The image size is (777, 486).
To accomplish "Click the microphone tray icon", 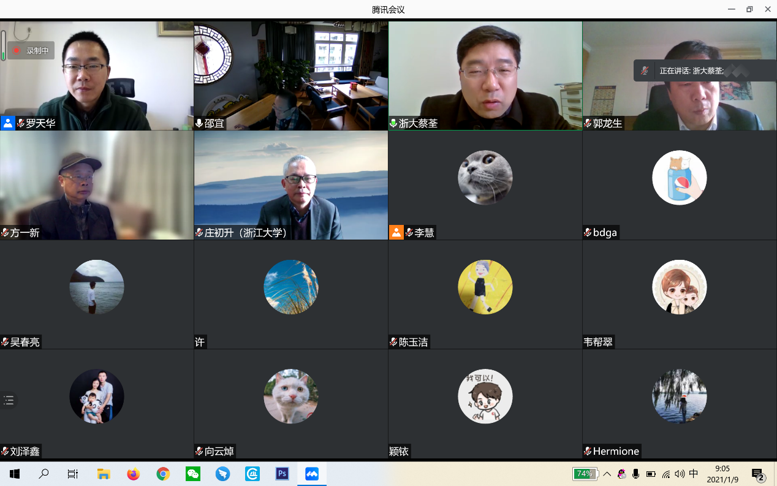I will tap(636, 474).
